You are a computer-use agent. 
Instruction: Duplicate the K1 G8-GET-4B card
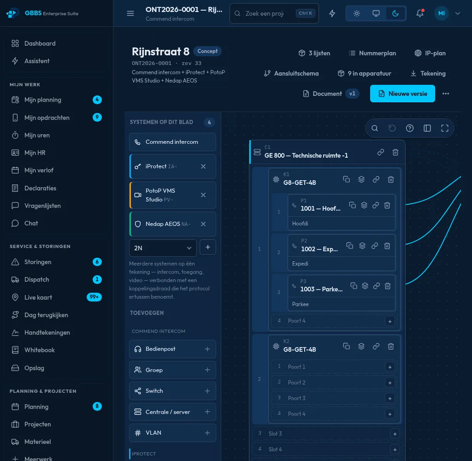coord(347,179)
